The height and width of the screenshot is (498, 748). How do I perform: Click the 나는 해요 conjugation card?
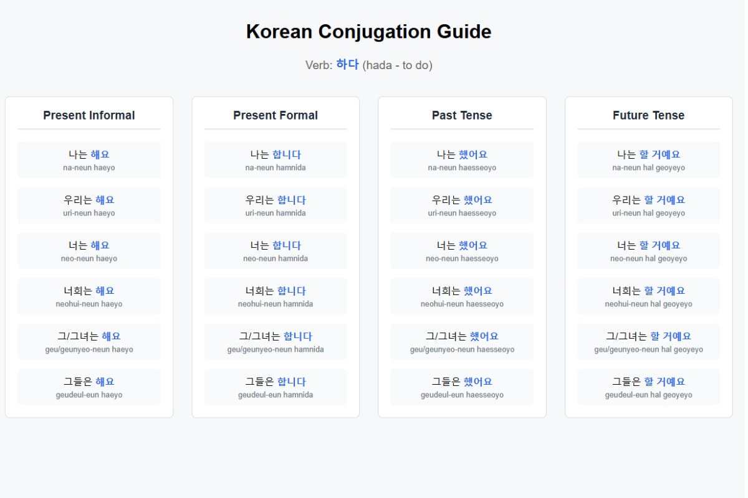pyautogui.click(x=89, y=160)
